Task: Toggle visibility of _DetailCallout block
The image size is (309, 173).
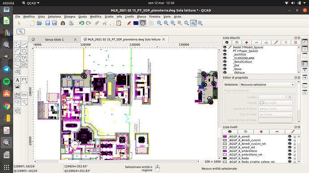Action: [225, 62]
